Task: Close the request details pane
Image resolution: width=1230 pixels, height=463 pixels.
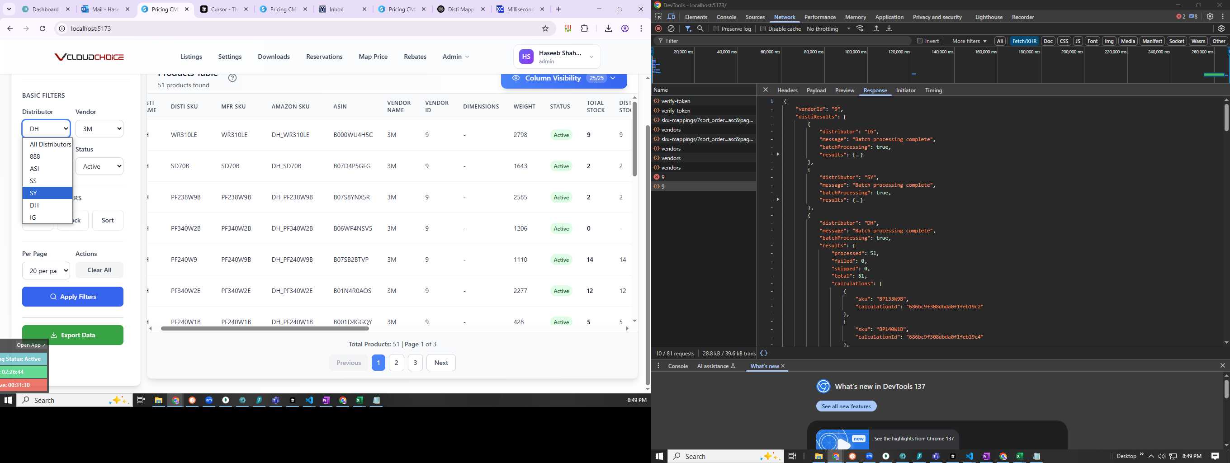Action: 766,90
